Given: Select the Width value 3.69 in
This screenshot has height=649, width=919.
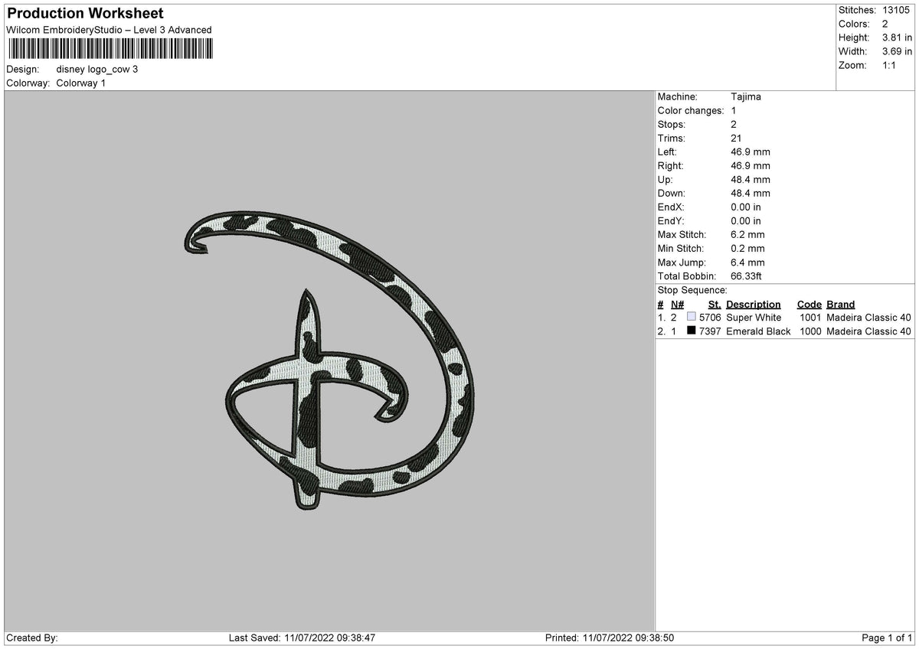Looking at the screenshot, I should (x=897, y=51).
